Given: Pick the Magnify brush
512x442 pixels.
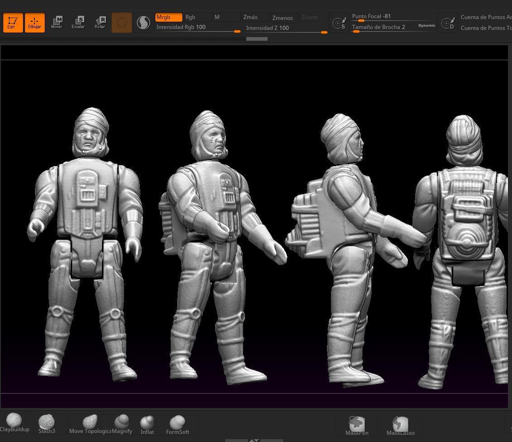Looking at the screenshot, I should pyautogui.click(x=122, y=423).
